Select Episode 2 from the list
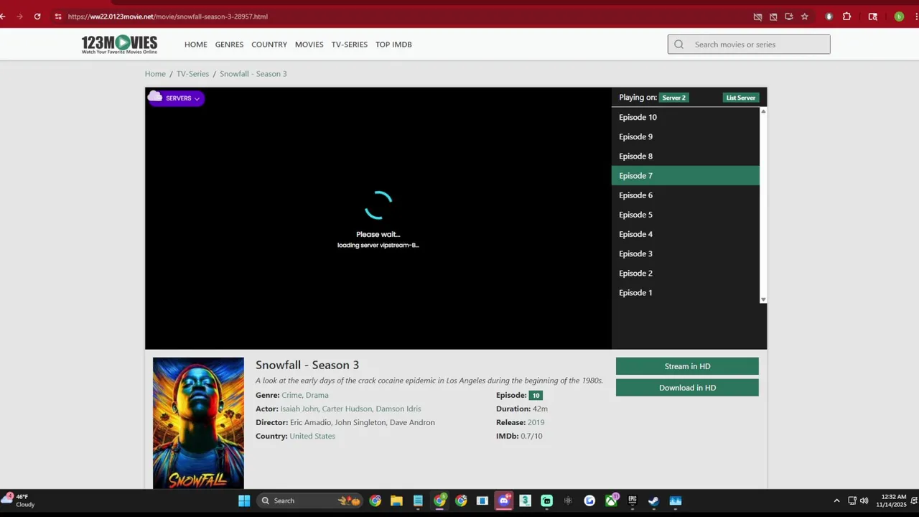 [685, 273]
